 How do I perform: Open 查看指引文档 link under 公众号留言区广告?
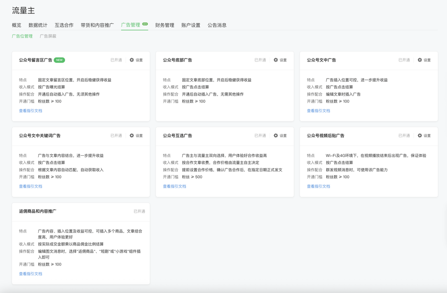31,111
